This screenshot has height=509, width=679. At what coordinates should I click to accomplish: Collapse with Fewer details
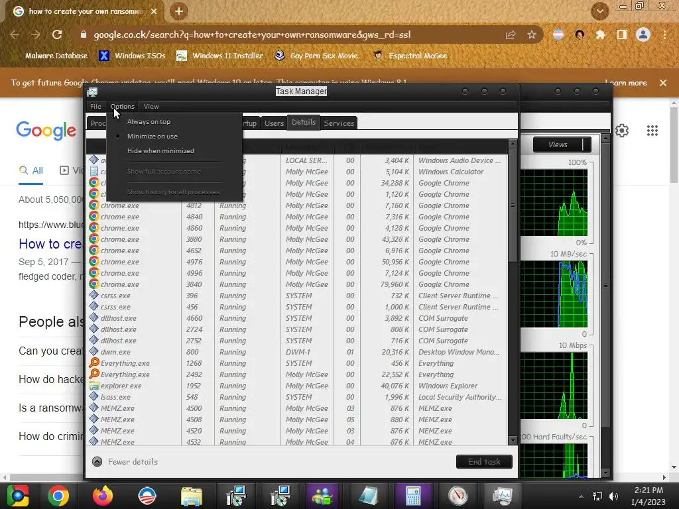point(125,462)
